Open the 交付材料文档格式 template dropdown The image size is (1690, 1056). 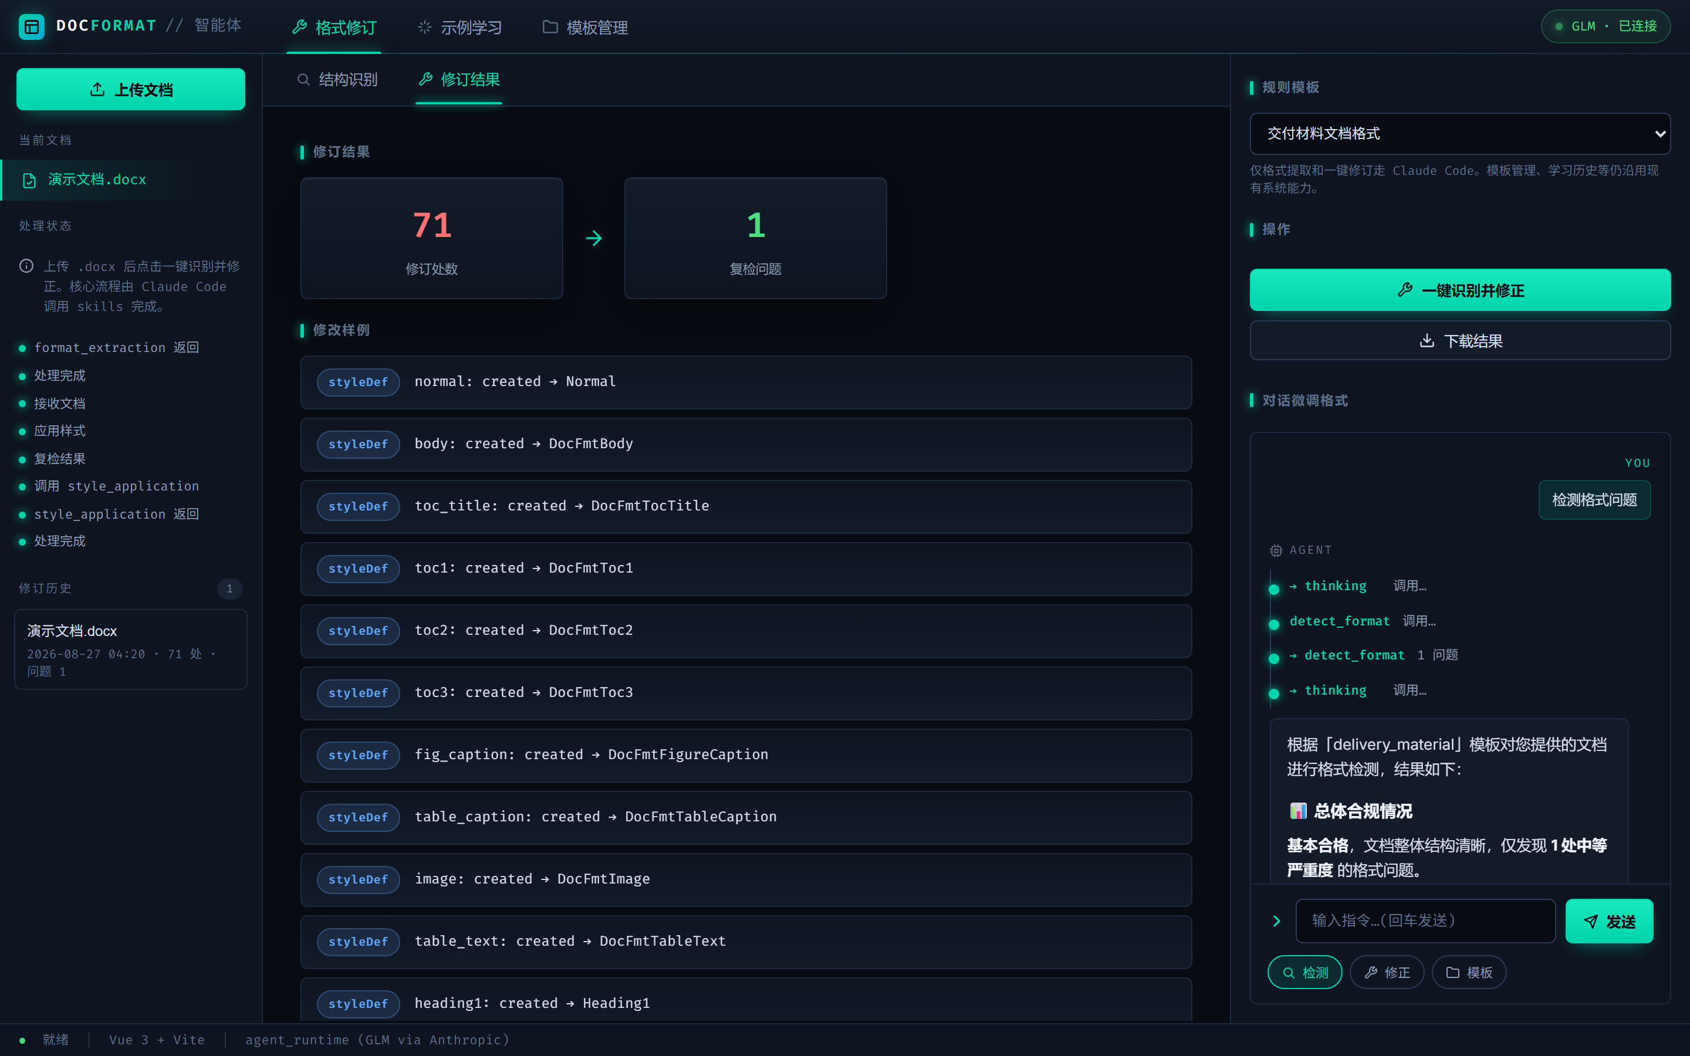pos(1459,133)
